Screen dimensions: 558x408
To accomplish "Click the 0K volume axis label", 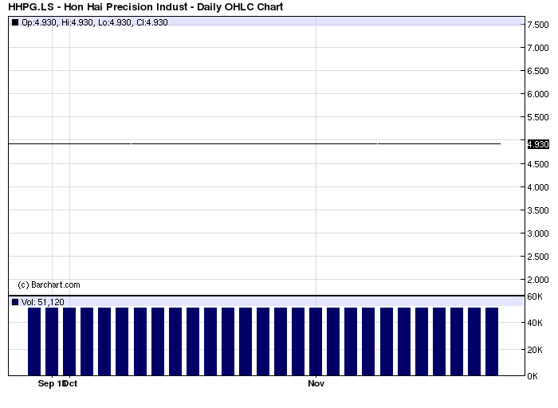I will [532, 376].
